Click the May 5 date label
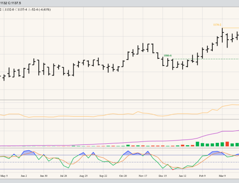Screen dimensions: 239x183 coord(4,176)
